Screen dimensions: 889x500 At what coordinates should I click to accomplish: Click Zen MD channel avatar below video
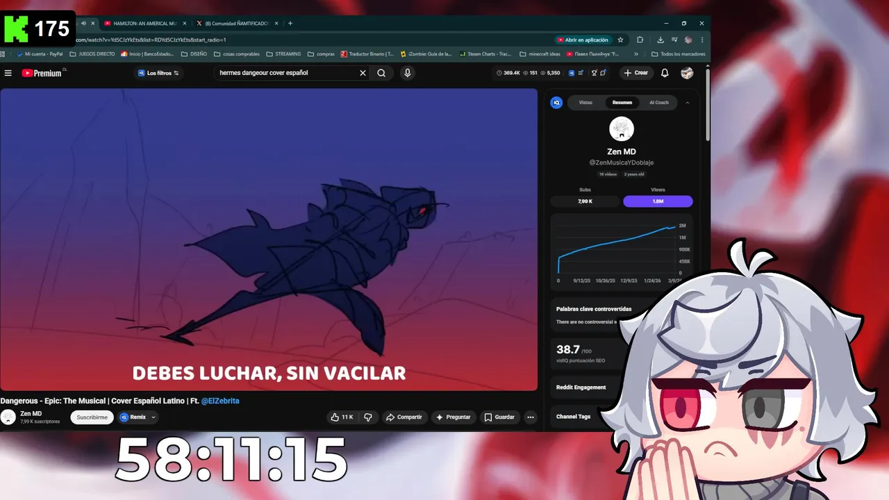tap(8, 417)
